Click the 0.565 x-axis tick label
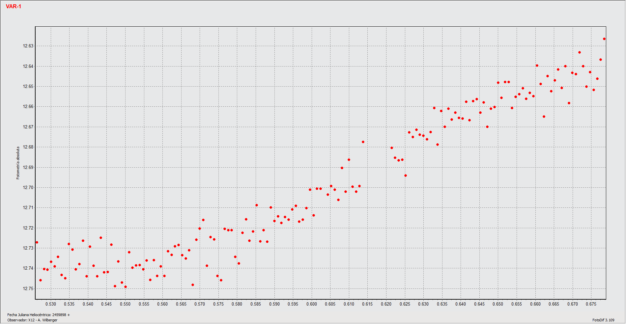 pyautogui.click(x=181, y=304)
